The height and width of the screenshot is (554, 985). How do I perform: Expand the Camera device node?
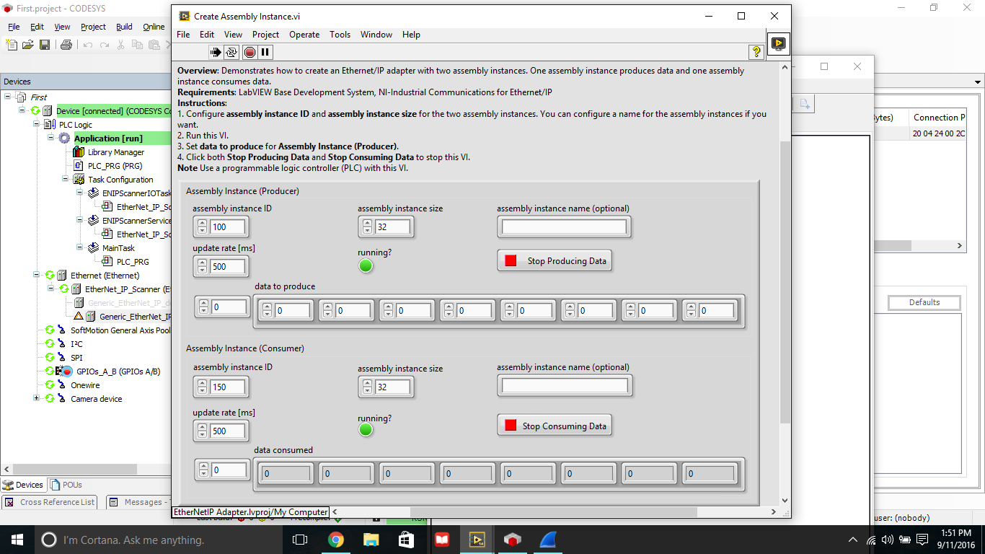(36, 399)
